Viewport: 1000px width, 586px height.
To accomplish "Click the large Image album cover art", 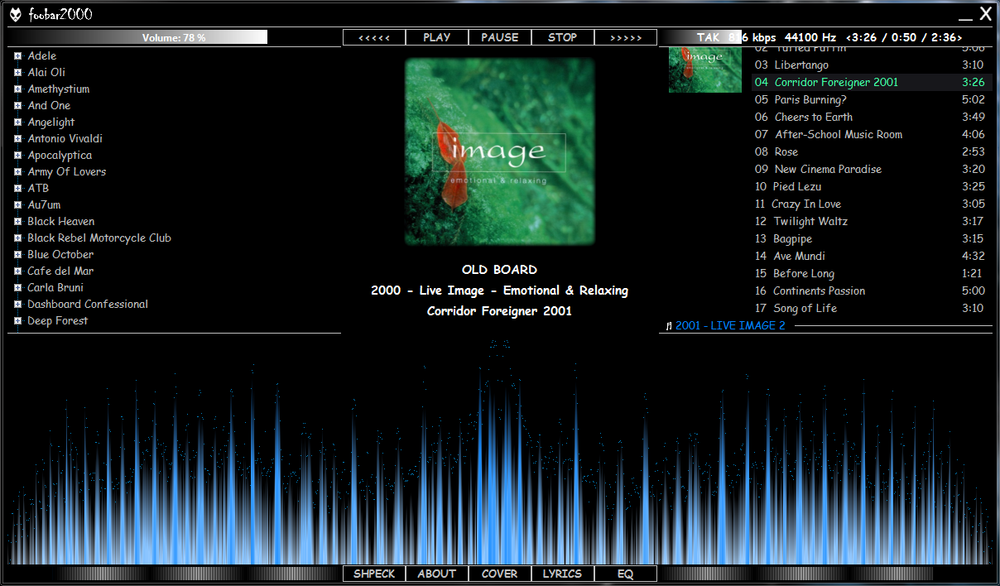I will [x=499, y=151].
